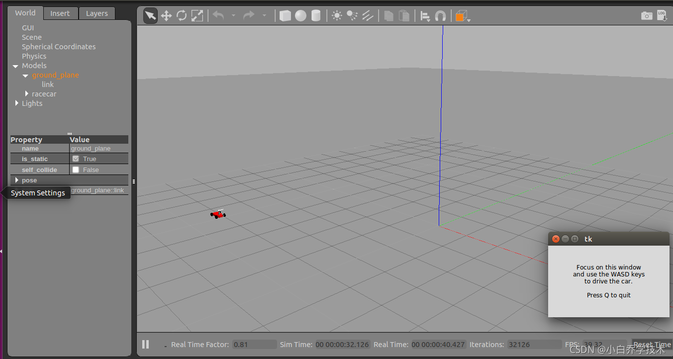
Task: Toggle the snap magnet tool
Action: tap(440, 16)
